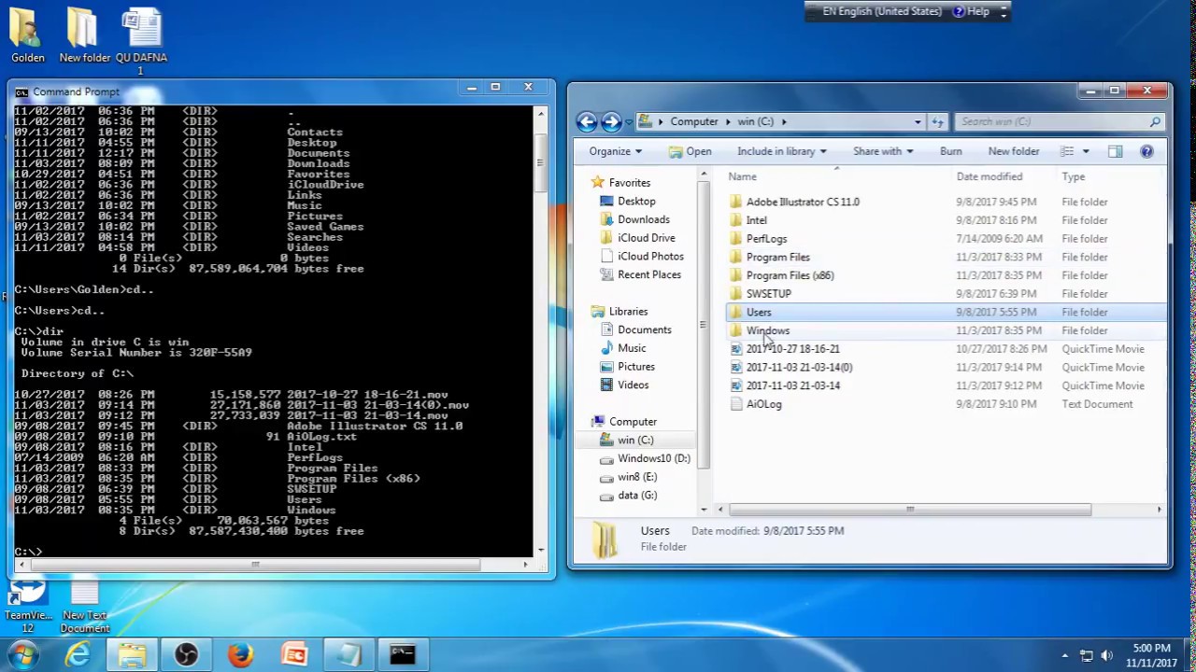Click the refresh button beside the address bar
Viewport: 1196px width, 672px height.
coord(937,121)
